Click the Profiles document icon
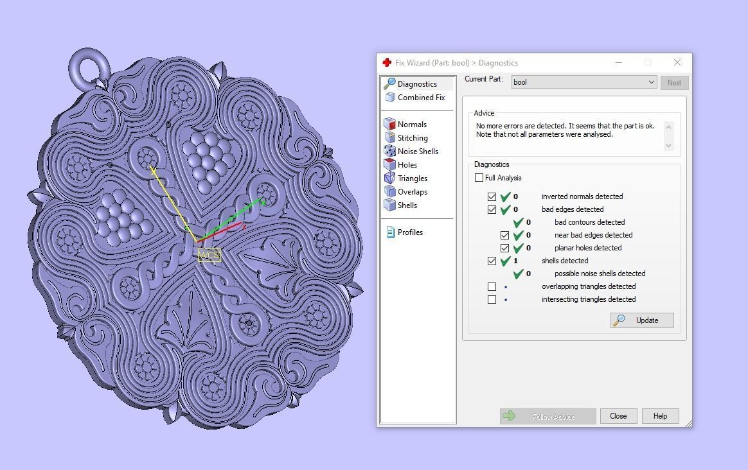This screenshot has height=470, width=748. [x=390, y=232]
